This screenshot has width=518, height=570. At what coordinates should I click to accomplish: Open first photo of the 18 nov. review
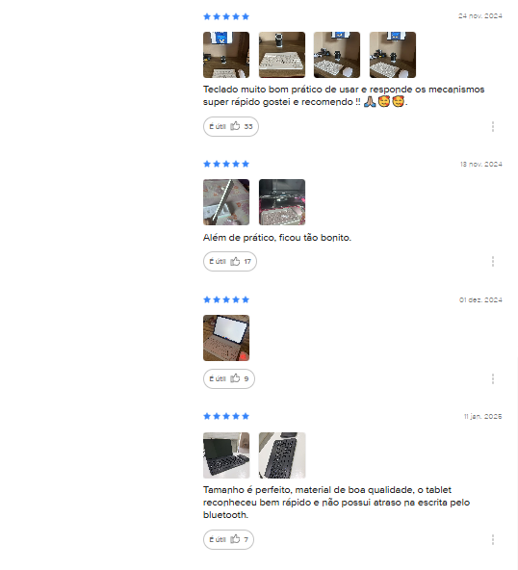(x=226, y=202)
